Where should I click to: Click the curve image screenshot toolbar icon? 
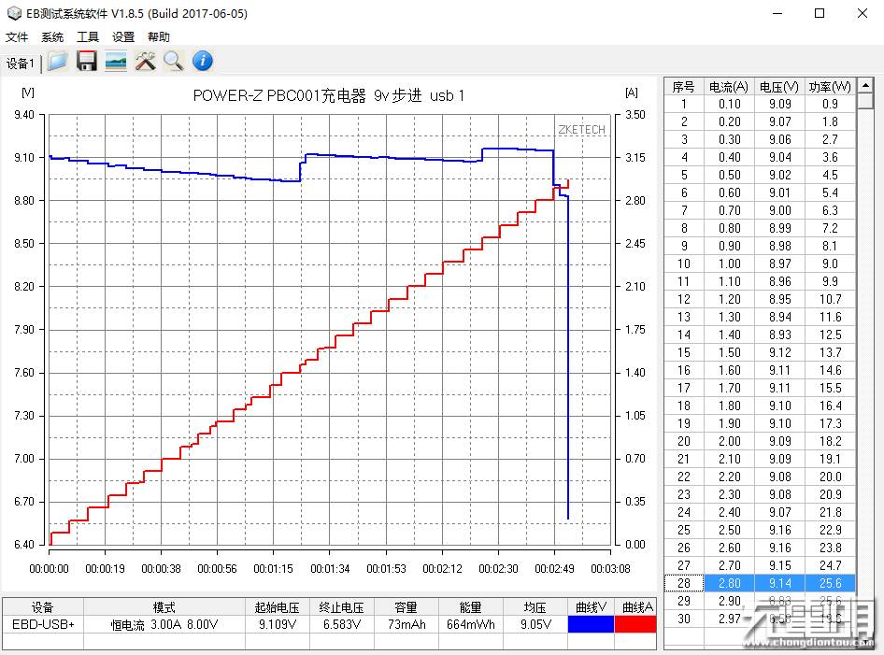point(116,61)
